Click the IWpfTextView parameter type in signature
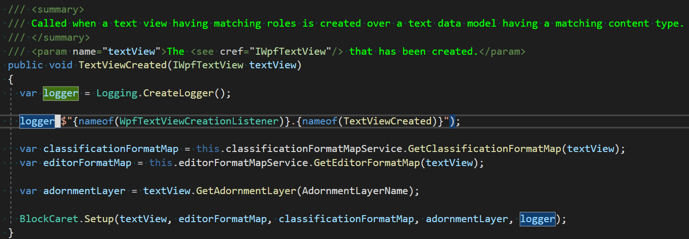This screenshot has width=689, height=239. (x=208, y=65)
